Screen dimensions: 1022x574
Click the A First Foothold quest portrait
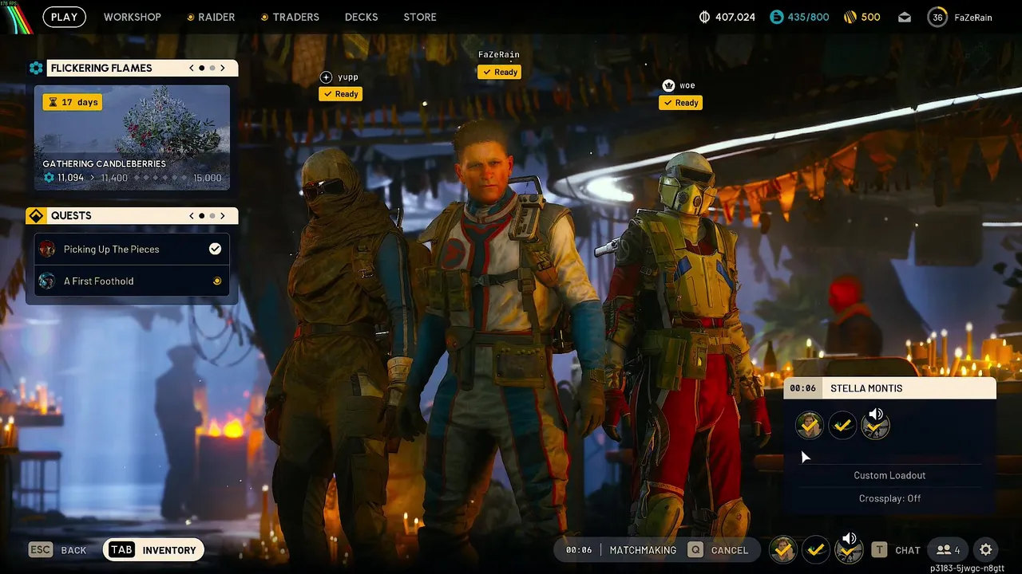[47, 281]
